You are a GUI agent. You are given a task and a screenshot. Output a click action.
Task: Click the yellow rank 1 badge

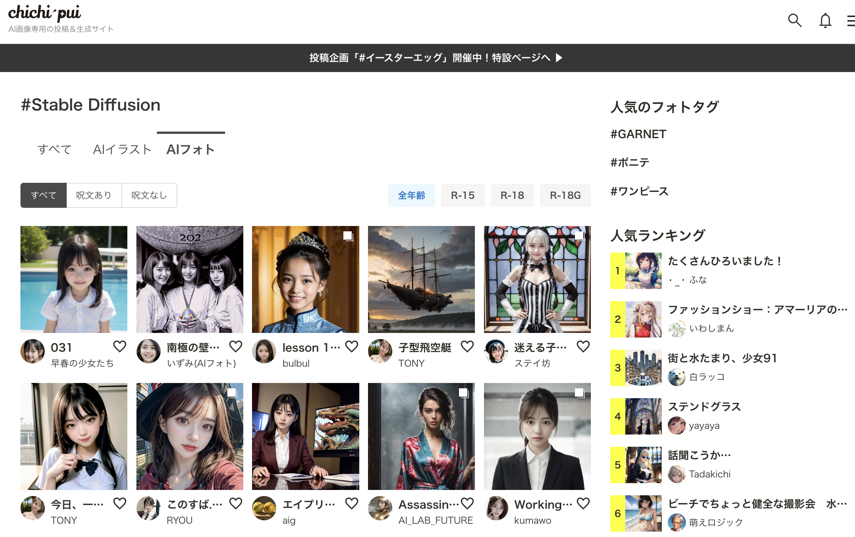coord(617,271)
